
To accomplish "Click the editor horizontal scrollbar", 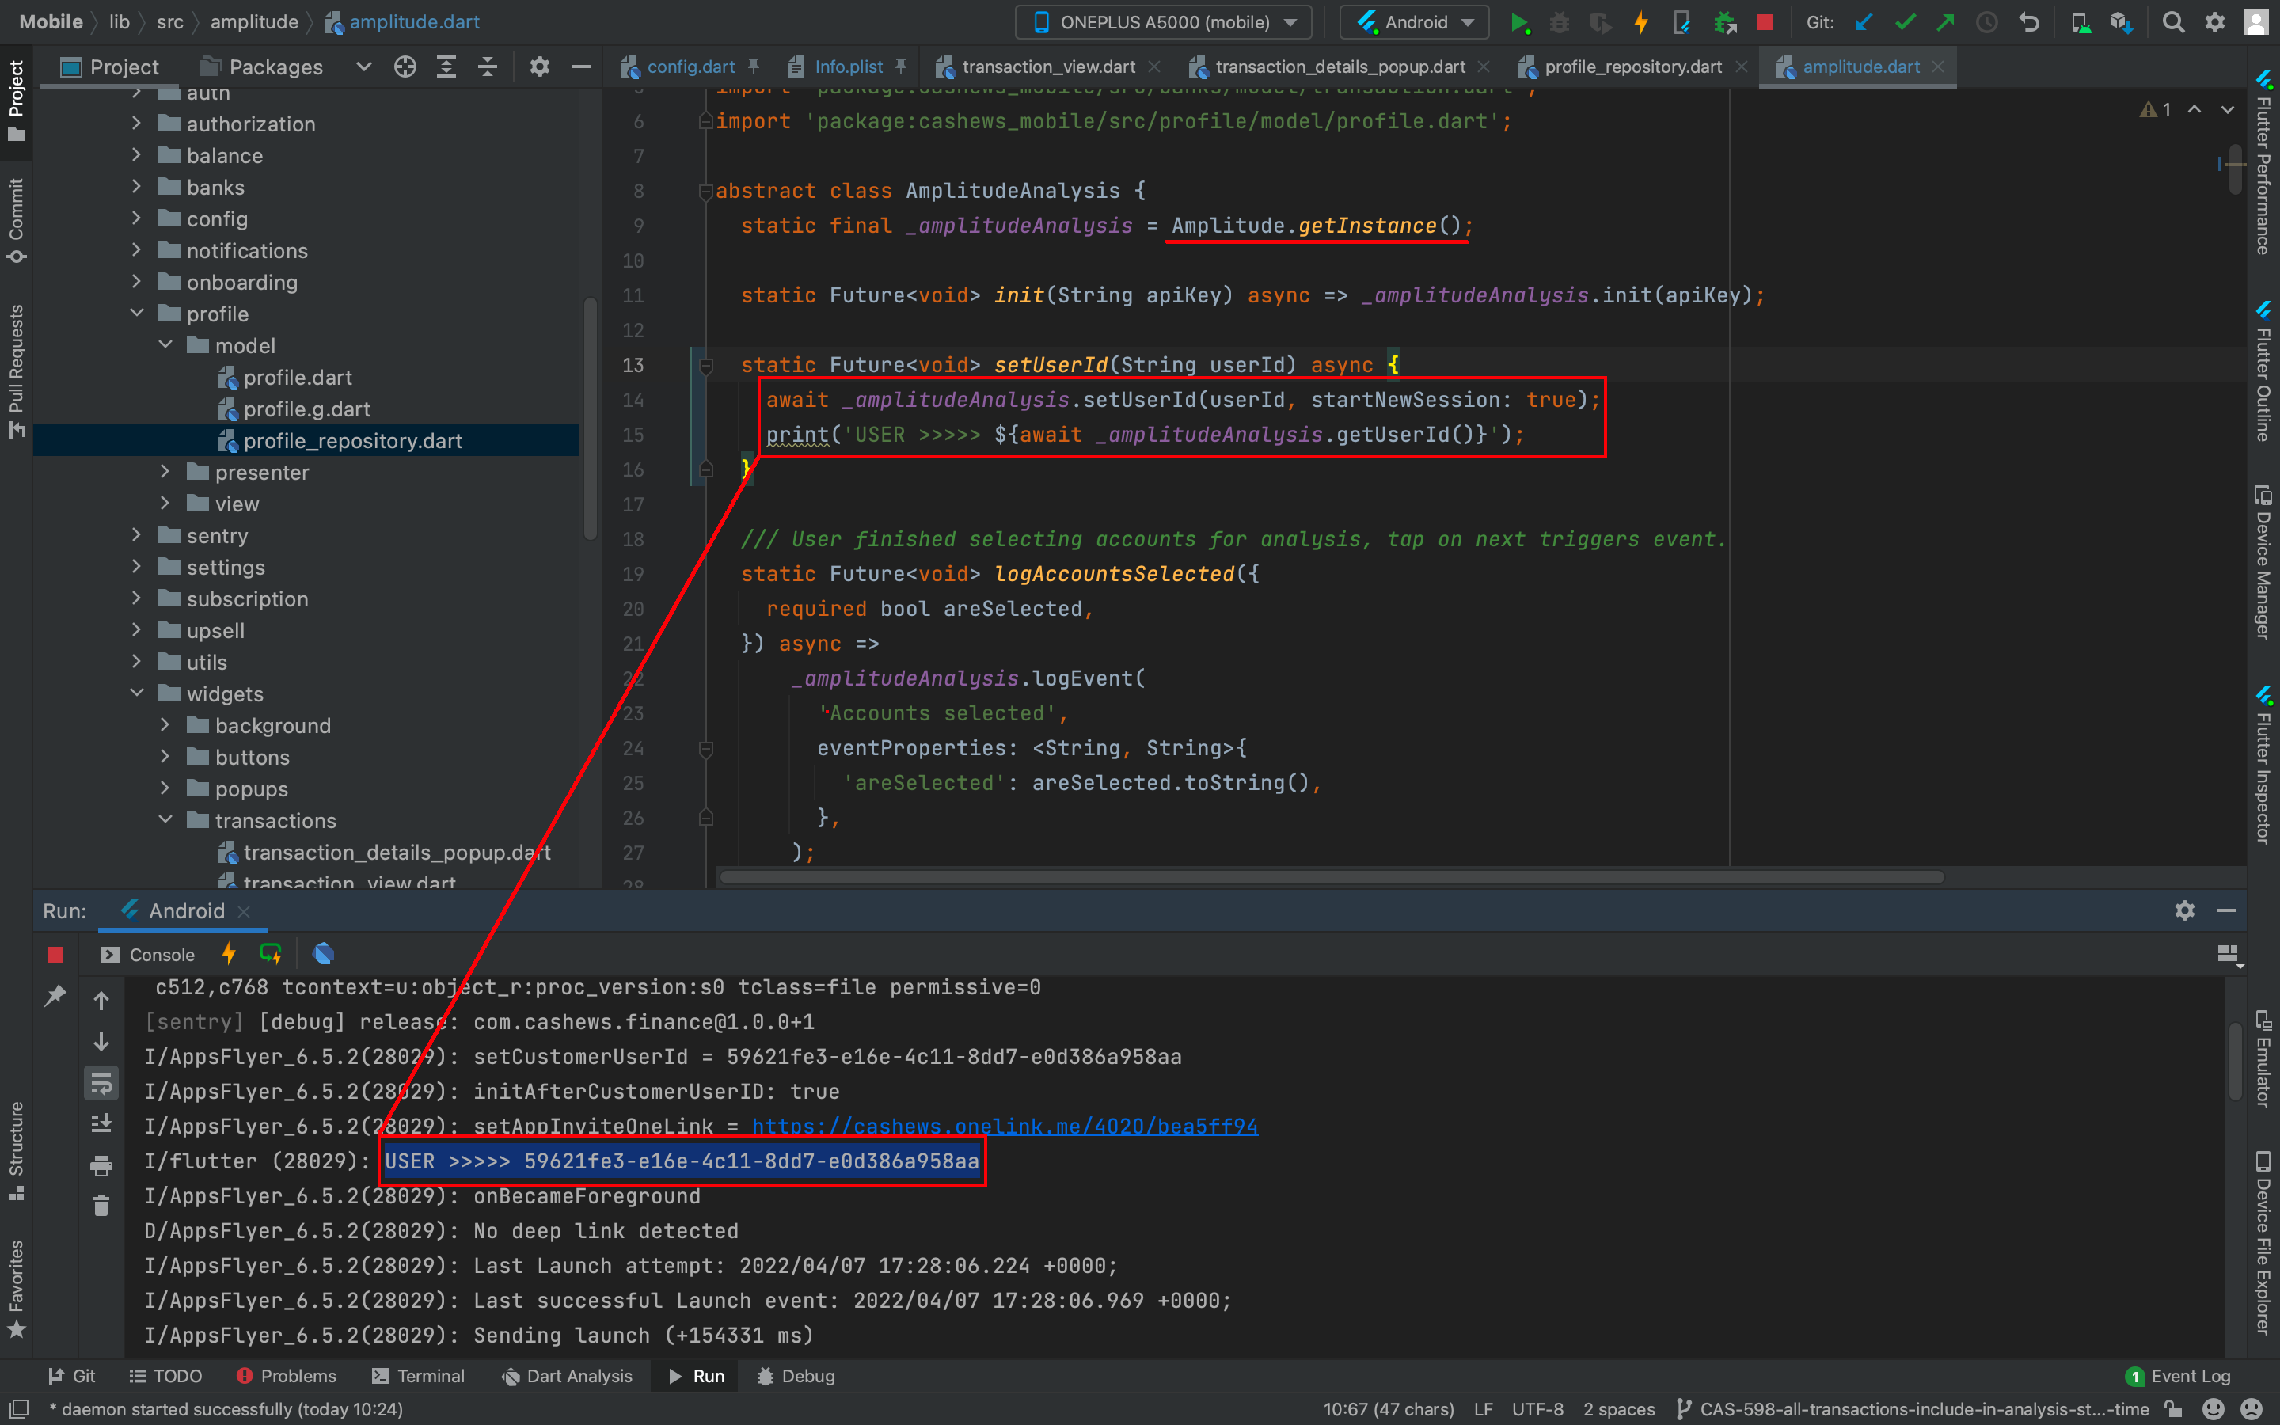I will 1332,877.
